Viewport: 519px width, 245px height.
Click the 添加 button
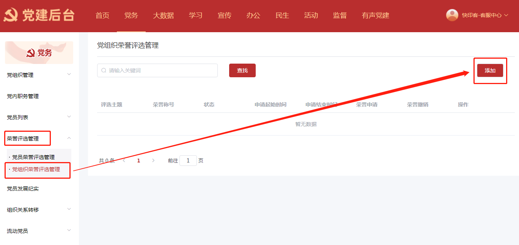pyautogui.click(x=490, y=70)
